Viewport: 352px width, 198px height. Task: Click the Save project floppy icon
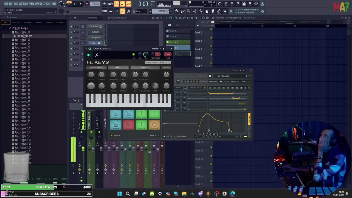pos(244,4)
